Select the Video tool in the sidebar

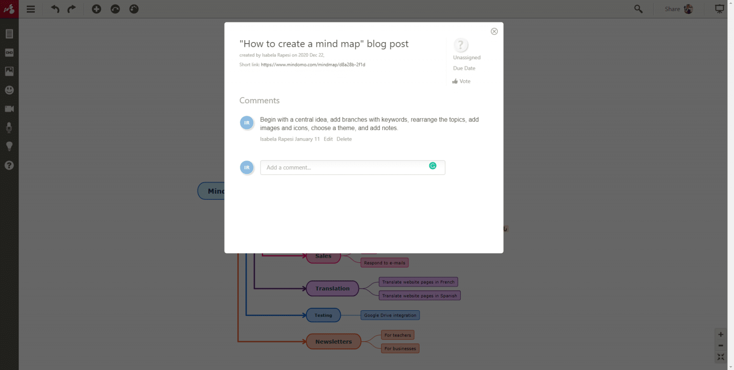click(9, 109)
